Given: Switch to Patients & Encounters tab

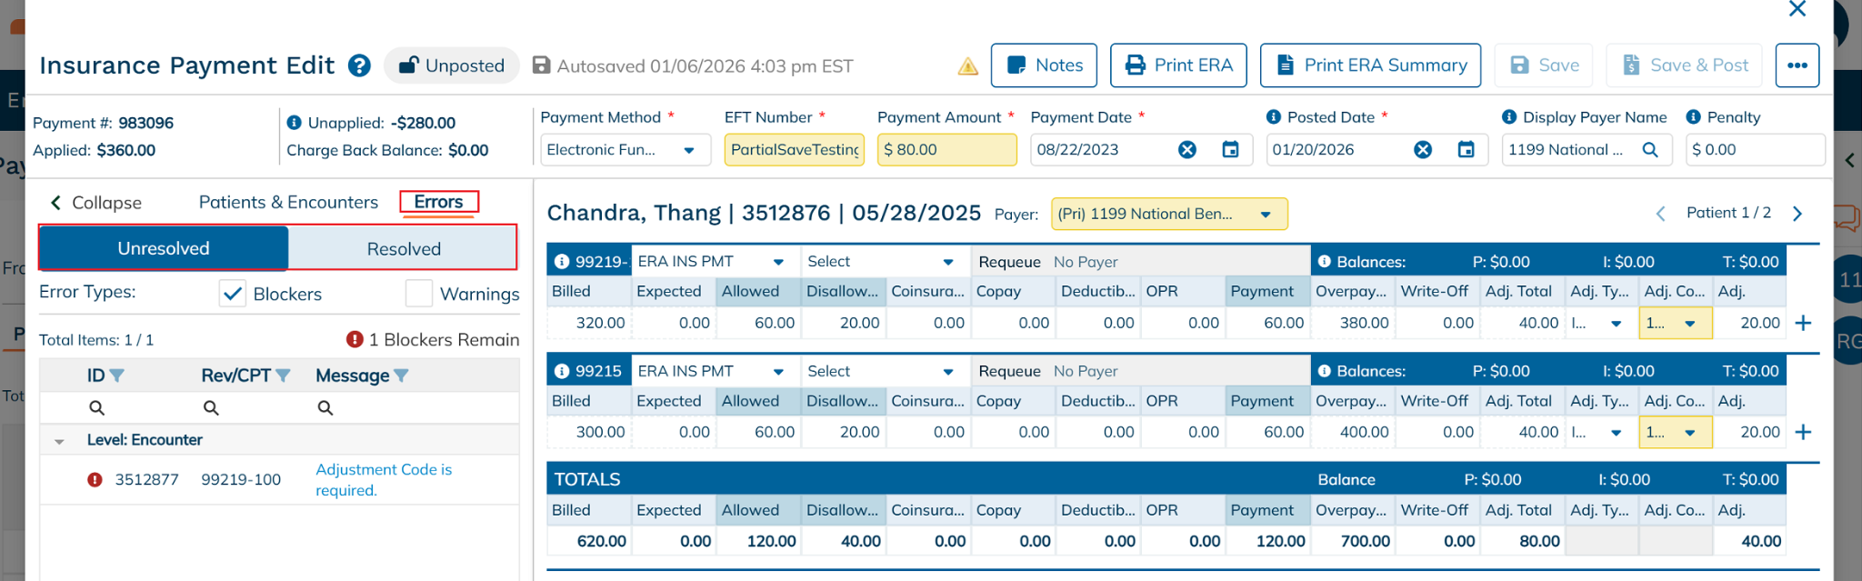Looking at the screenshot, I should coord(288,202).
